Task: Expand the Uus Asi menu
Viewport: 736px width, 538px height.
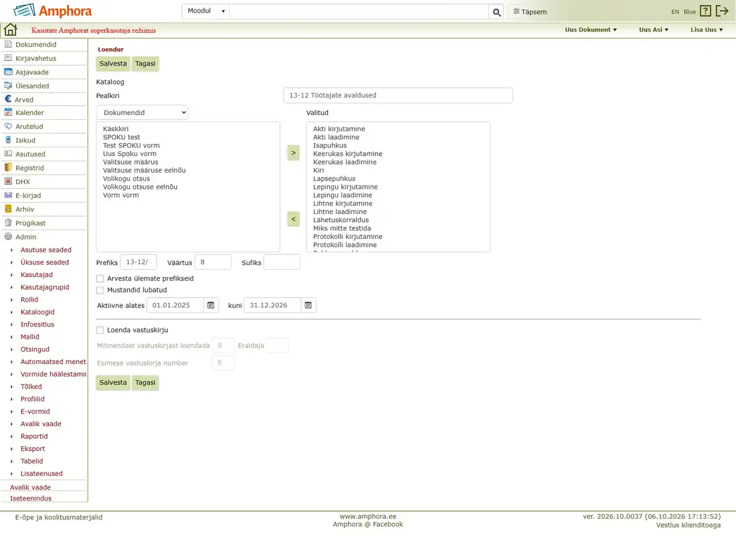Action: [x=654, y=29]
